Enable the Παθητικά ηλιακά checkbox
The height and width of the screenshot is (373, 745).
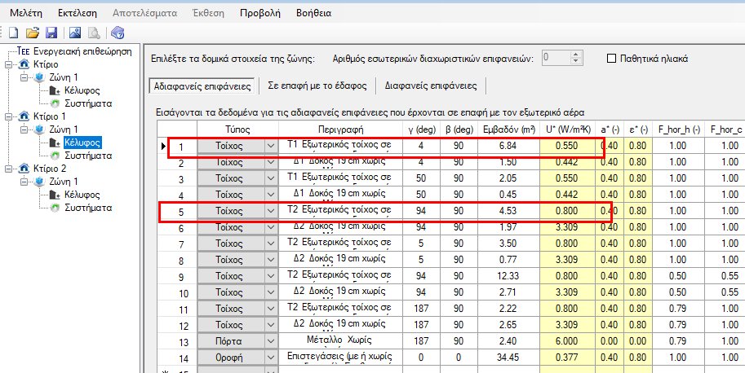click(611, 59)
